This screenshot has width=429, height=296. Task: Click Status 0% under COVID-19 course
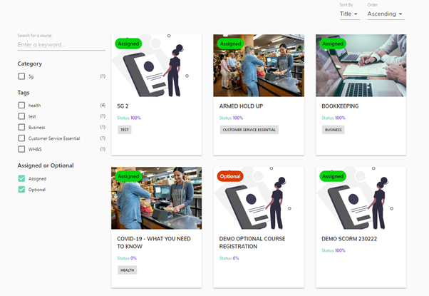point(127,258)
